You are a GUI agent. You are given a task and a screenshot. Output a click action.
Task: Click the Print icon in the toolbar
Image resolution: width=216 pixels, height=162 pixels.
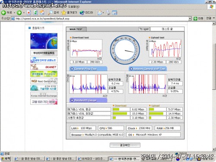[x=108, y=13]
